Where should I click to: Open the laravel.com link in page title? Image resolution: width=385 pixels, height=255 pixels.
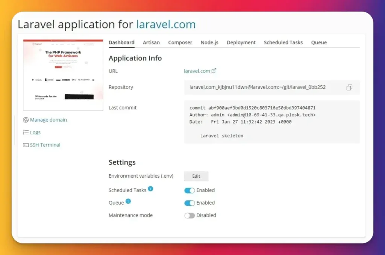(166, 25)
